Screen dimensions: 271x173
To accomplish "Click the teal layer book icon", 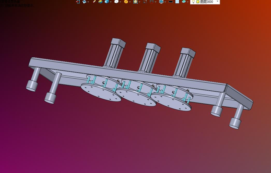I will [184, 2].
